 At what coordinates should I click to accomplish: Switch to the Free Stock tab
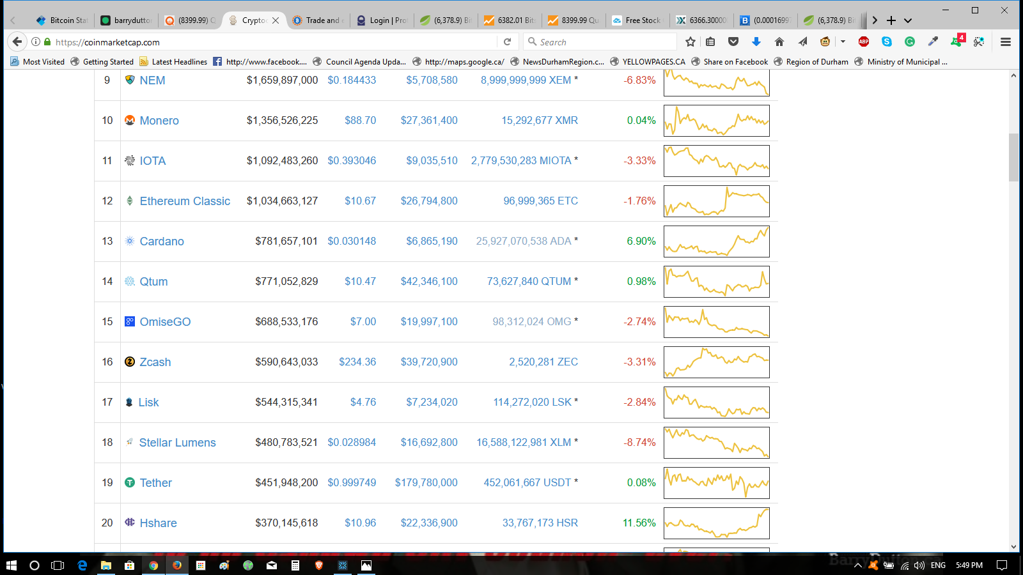tap(637, 20)
